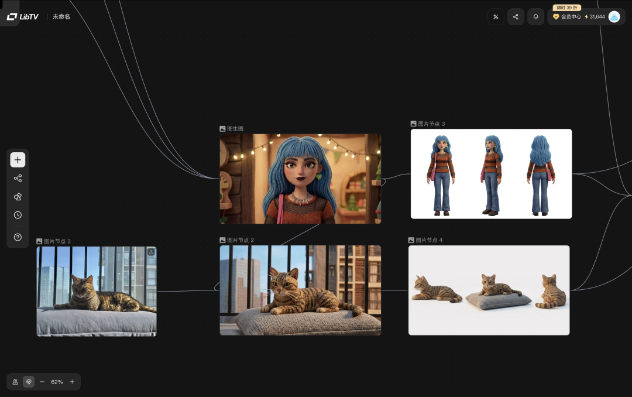Zoom in using the plus button
Viewport: 632px width, 397px height.
tap(72, 382)
